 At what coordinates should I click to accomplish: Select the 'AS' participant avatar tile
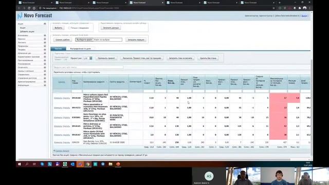(x=209, y=176)
